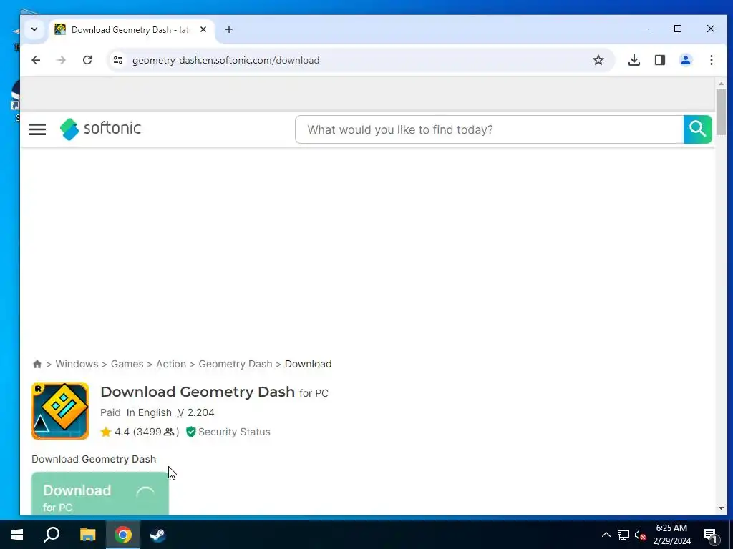Toggle Chrome side panel

(x=659, y=60)
